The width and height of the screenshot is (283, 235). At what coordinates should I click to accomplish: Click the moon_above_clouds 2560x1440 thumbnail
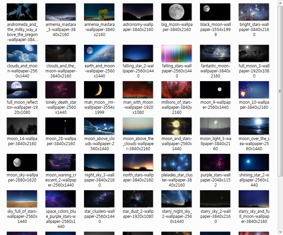click(x=99, y=126)
